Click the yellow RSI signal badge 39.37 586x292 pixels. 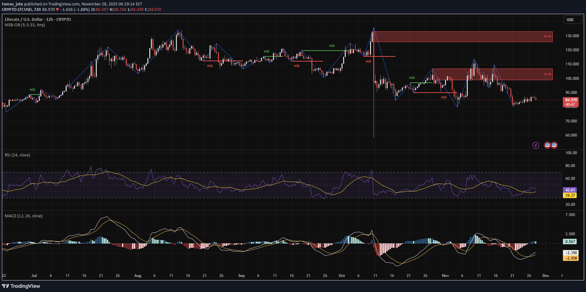click(x=570, y=195)
